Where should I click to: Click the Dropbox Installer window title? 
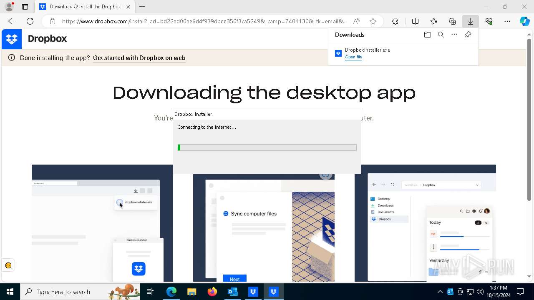coord(193,114)
